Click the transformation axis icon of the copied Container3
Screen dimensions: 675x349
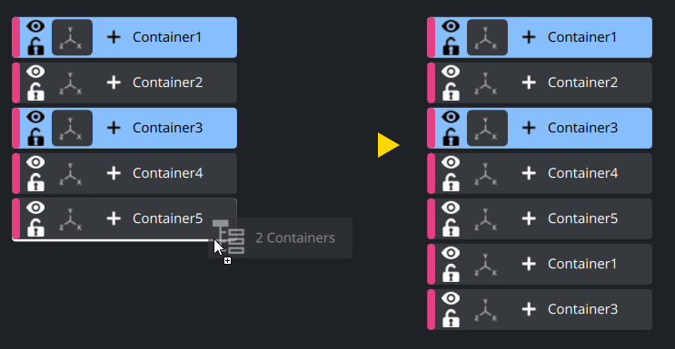[x=485, y=309]
